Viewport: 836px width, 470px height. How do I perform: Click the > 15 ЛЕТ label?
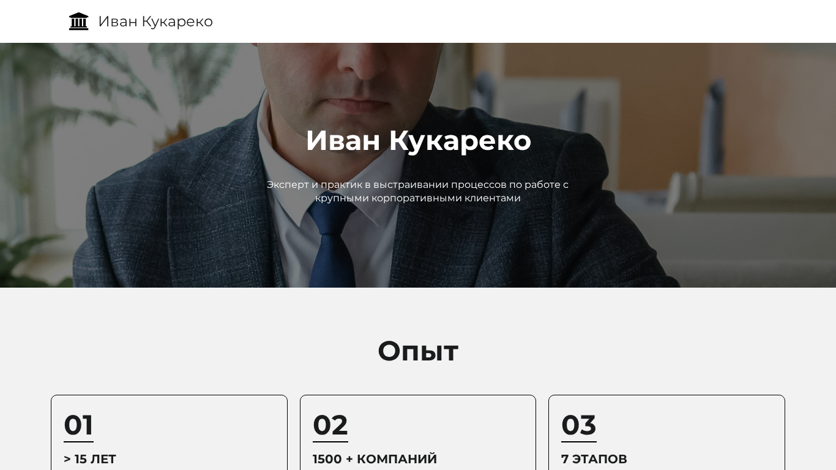90,459
